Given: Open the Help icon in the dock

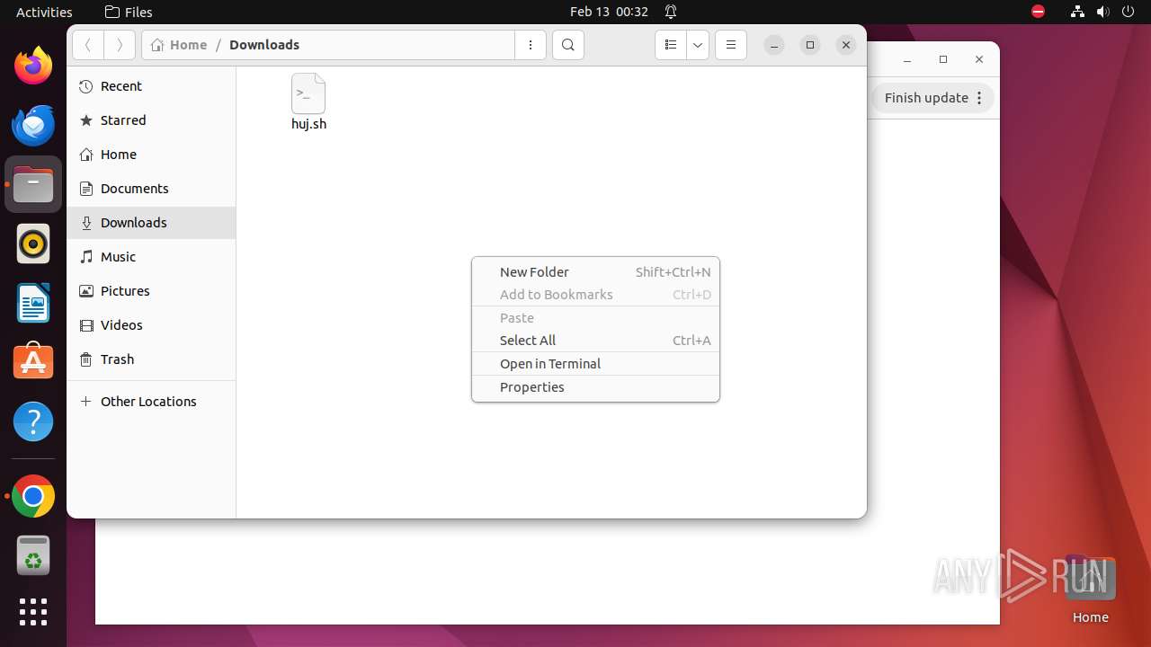Looking at the screenshot, I should (x=33, y=421).
